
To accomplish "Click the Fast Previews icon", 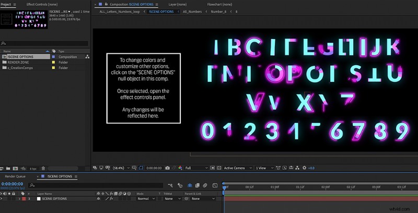I will (x=285, y=168).
